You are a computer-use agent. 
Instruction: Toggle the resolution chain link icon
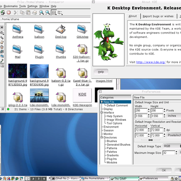point(151,140)
